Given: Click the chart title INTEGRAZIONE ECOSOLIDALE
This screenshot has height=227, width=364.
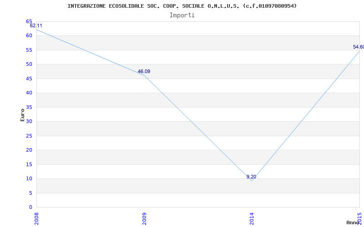Looking at the screenshot, I should pos(182,6).
